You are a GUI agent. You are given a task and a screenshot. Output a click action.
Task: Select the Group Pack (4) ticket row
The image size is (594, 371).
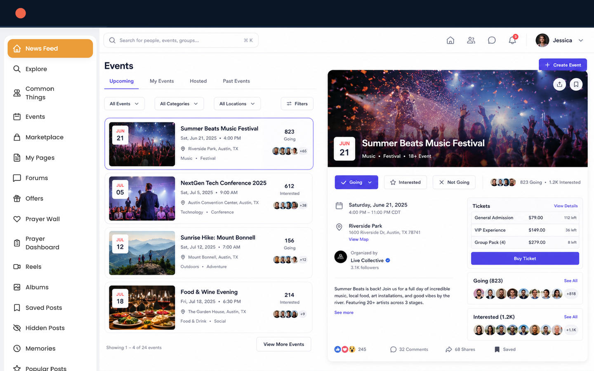coord(525,242)
